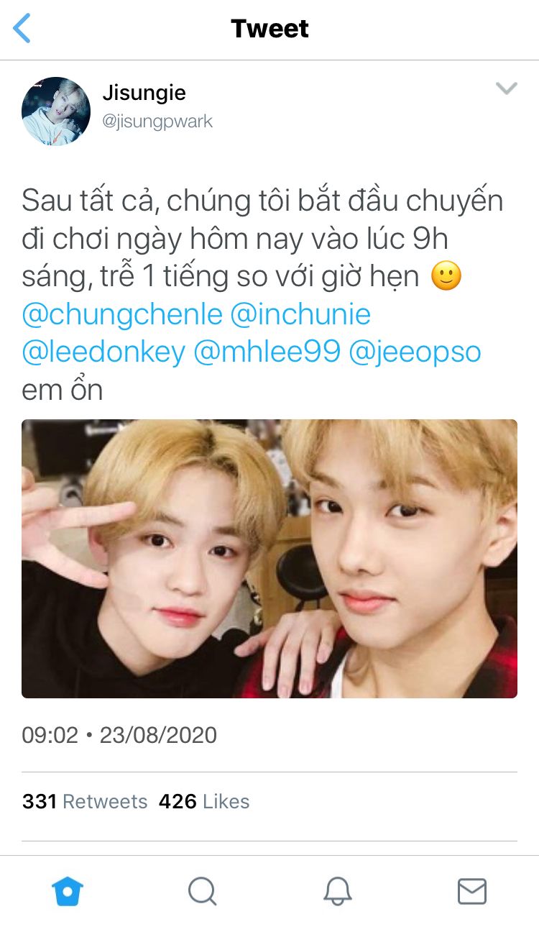The image size is (539, 927).
Task: Tap the Tweet header title
Action: pos(269,29)
